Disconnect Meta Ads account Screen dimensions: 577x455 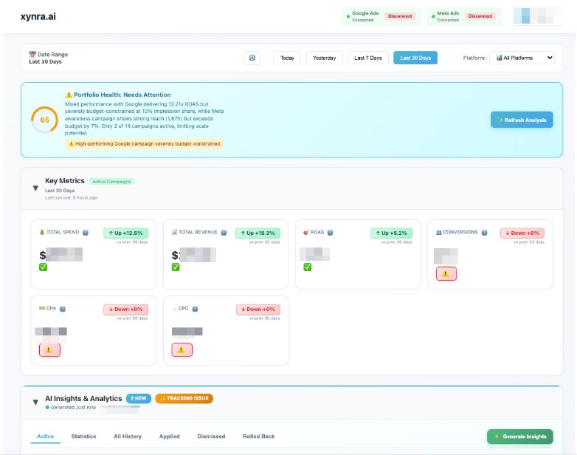[480, 16]
